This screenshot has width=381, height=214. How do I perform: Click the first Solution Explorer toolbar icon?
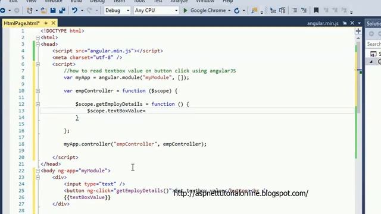click(x=371, y=34)
